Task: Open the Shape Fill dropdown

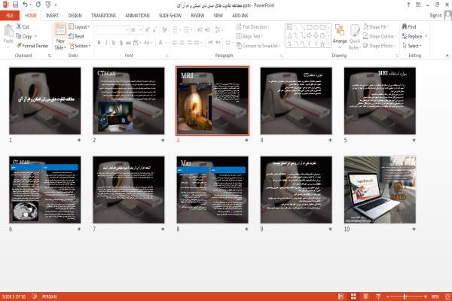Action: point(376,27)
